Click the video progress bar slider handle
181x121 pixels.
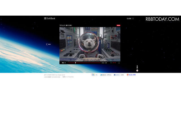(76, 63)
